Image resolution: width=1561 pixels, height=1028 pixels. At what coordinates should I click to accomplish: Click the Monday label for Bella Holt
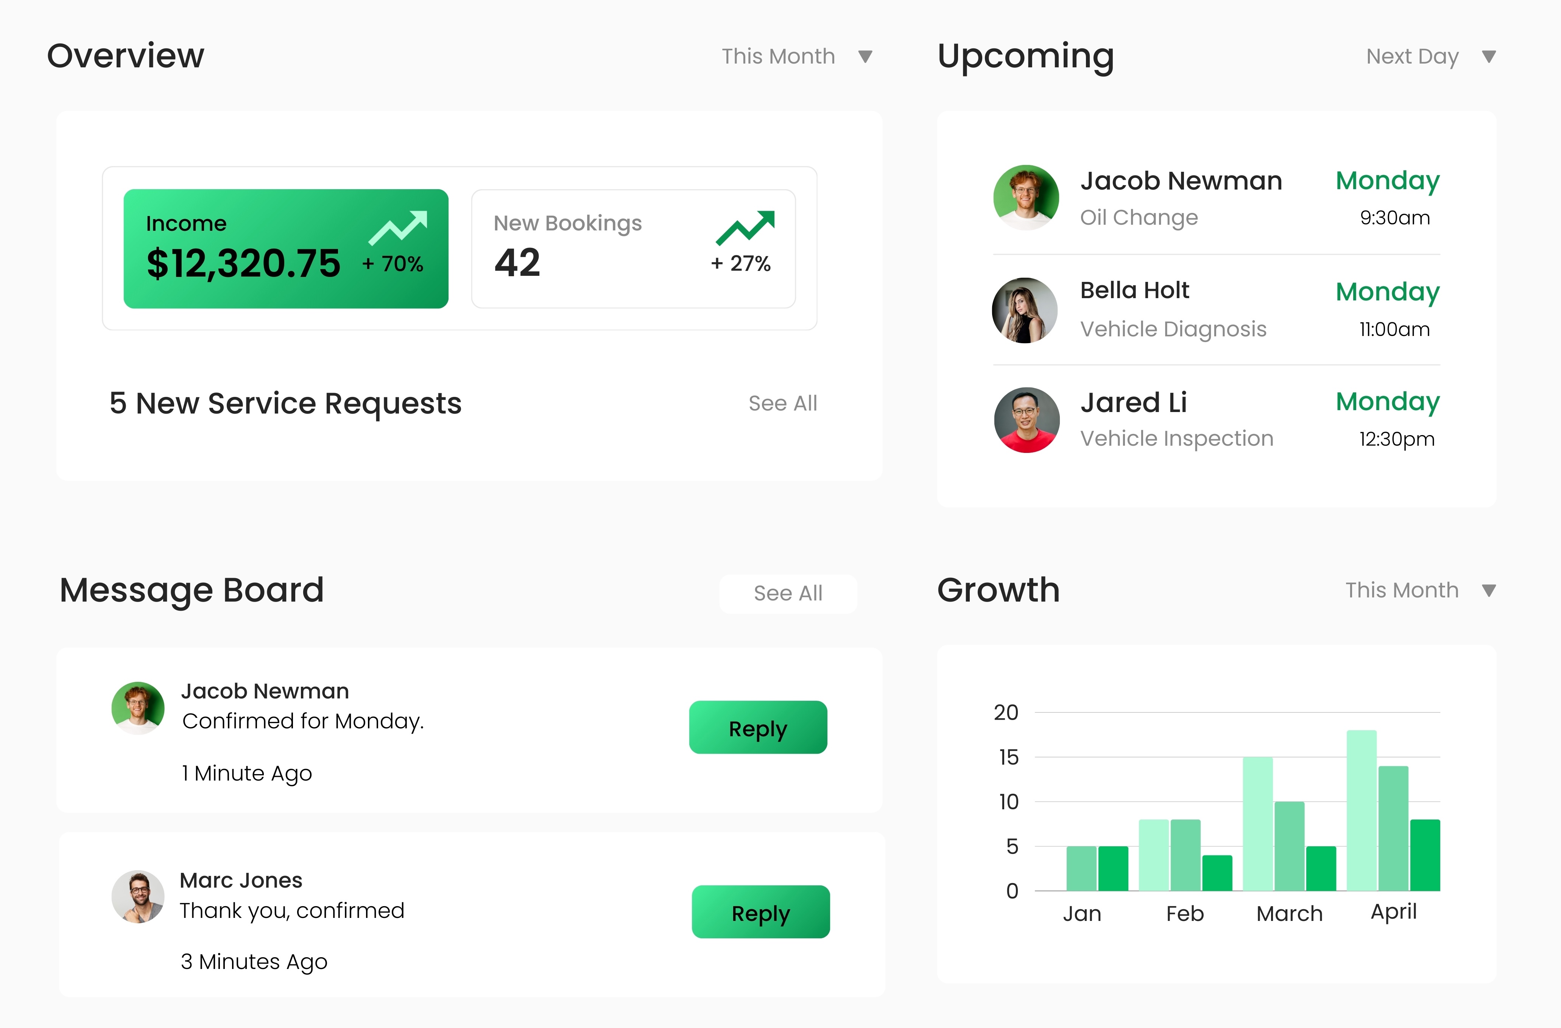coord(1388,292)
